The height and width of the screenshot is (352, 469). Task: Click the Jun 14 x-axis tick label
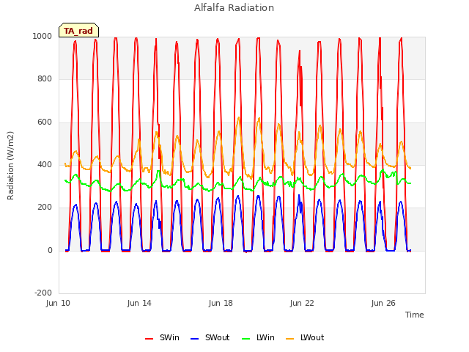pos(139,303)
